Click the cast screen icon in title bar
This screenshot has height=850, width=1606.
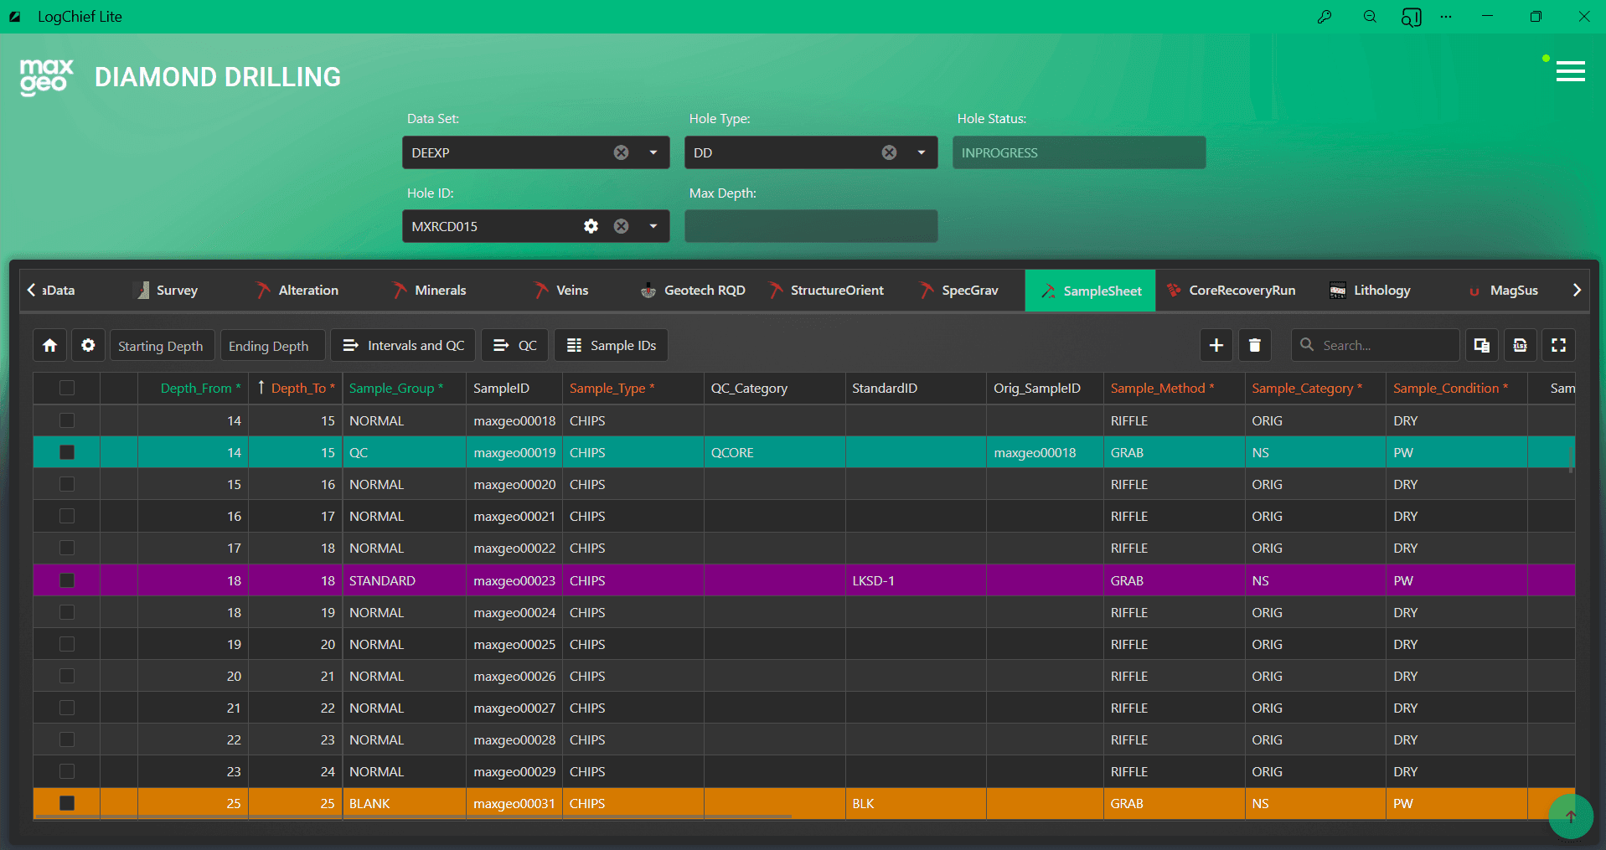(1411, 17)
